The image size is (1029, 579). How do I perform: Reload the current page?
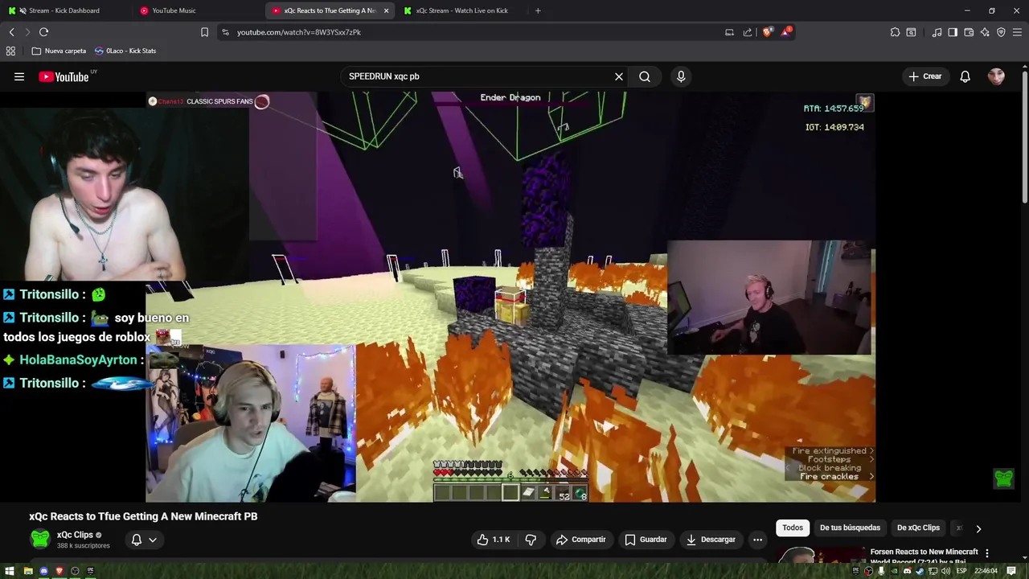pyautogui.click(x=43, y=32)
